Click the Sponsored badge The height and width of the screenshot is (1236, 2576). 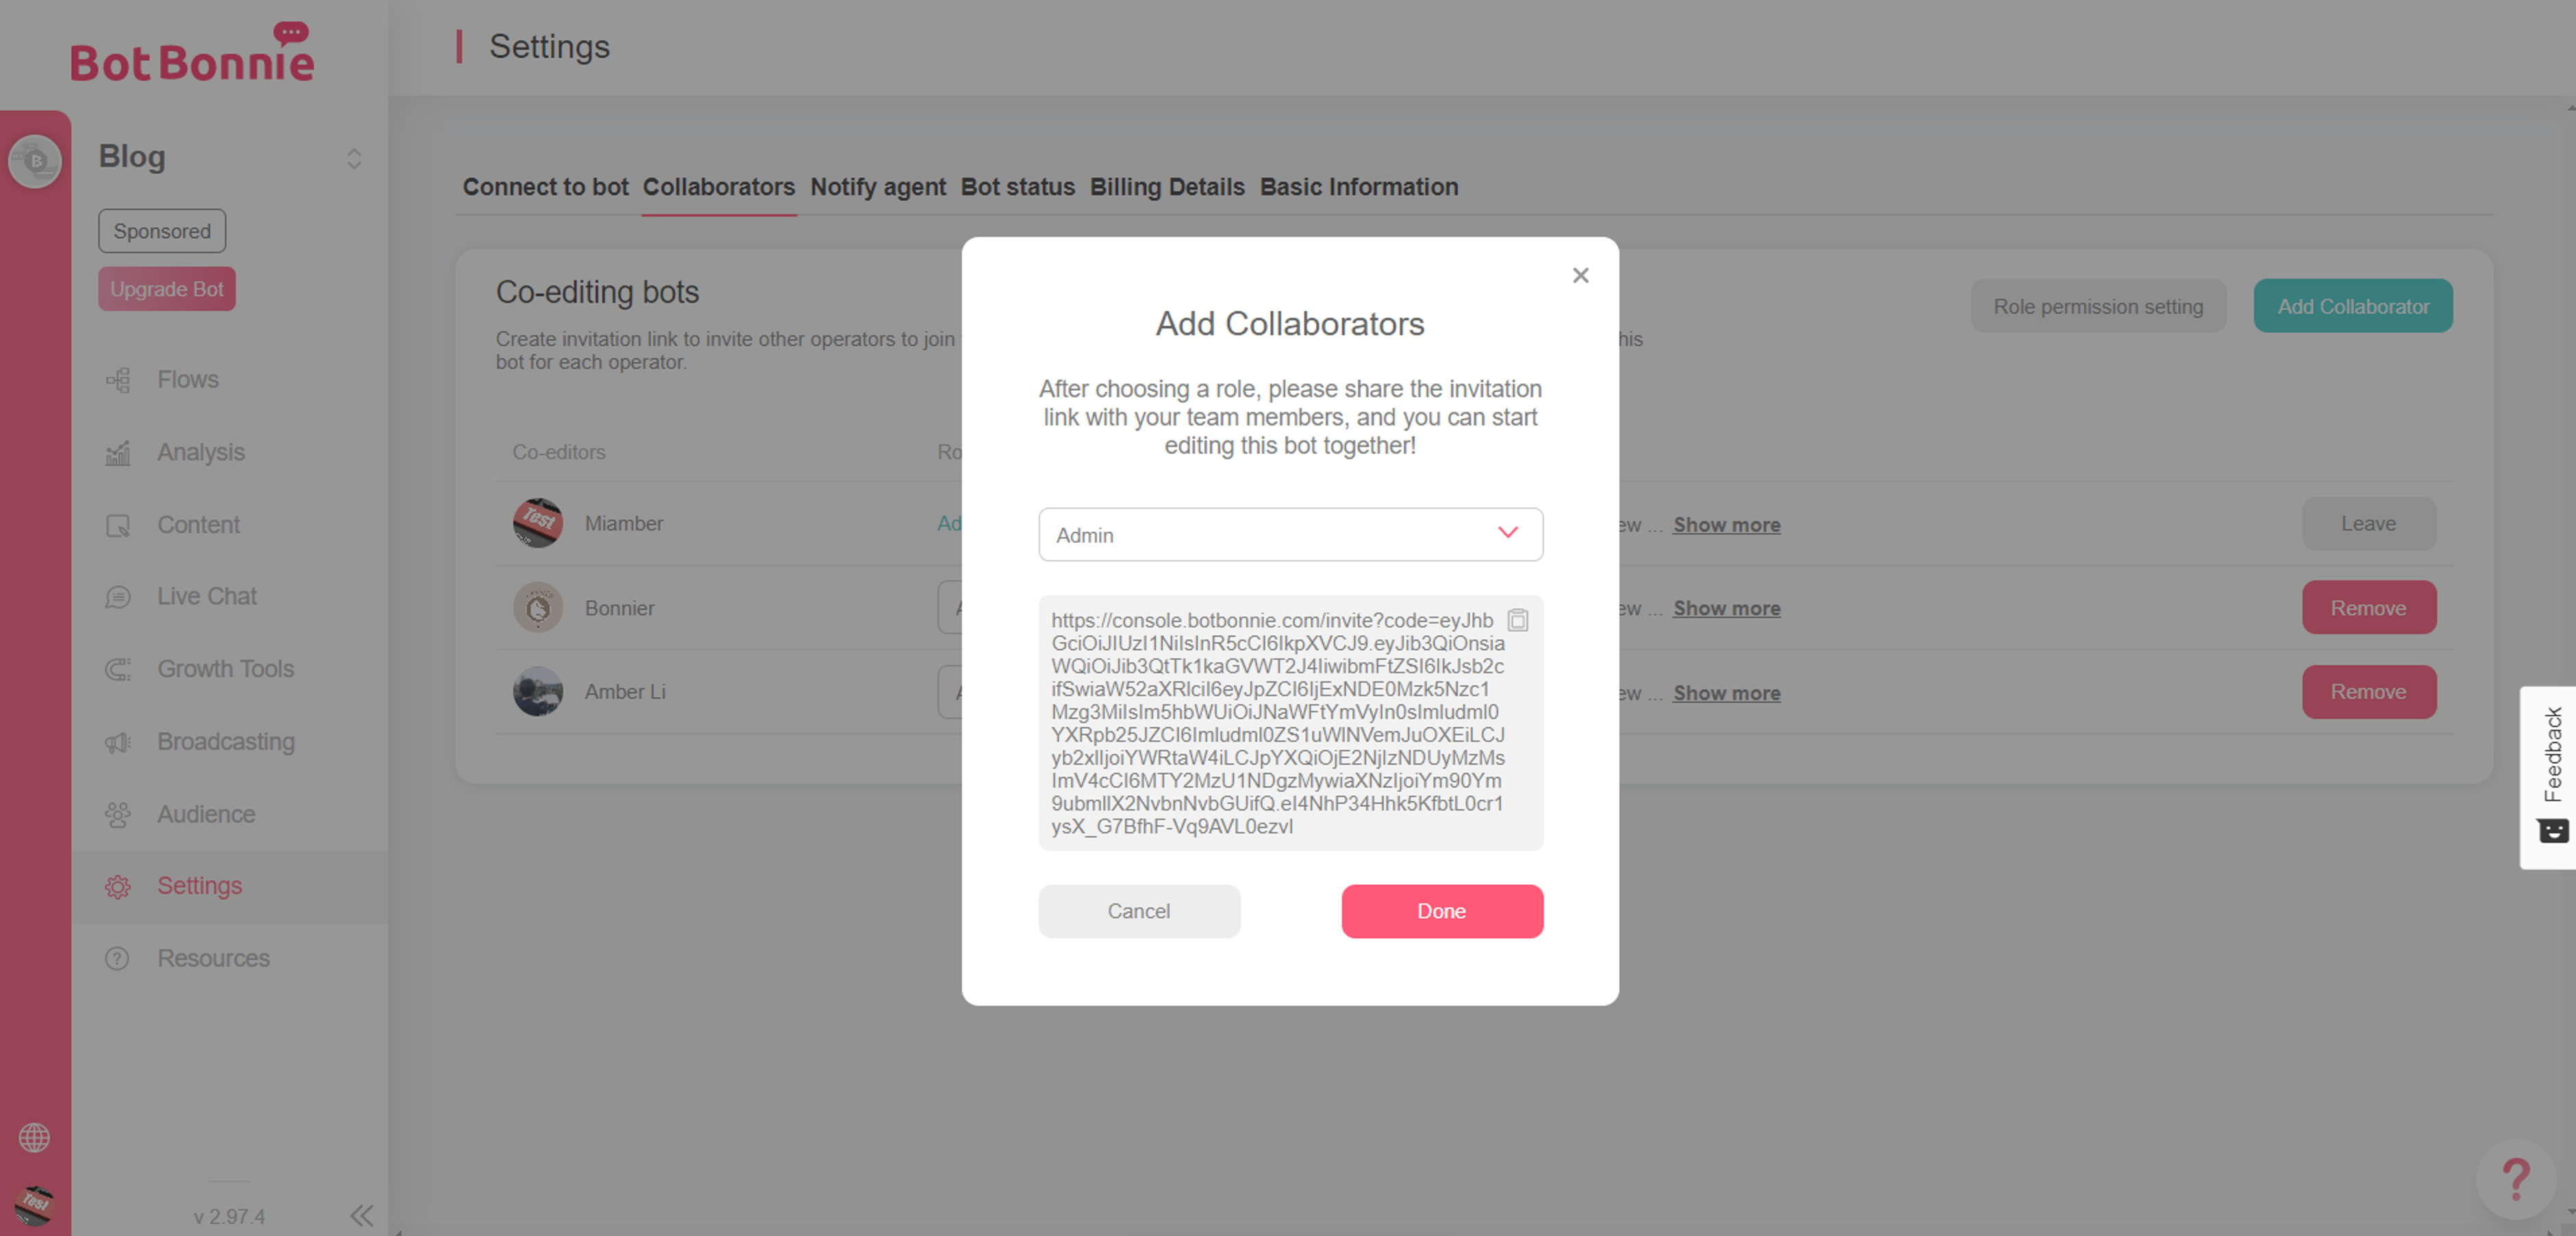point(162,231)
